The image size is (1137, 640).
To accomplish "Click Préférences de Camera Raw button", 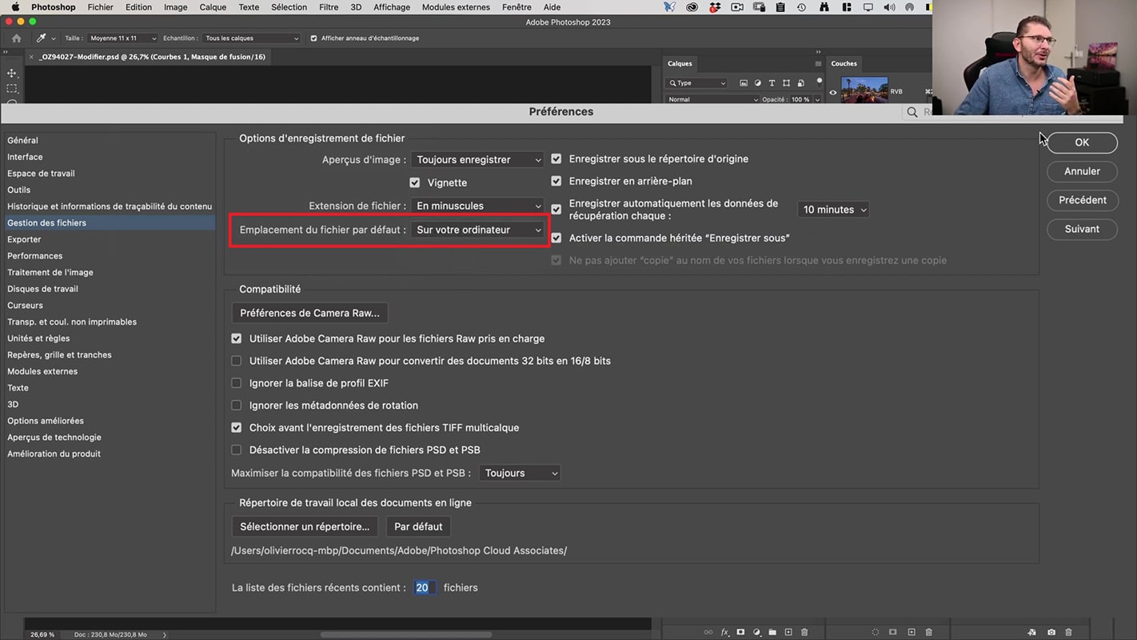I will pos(309,313).
